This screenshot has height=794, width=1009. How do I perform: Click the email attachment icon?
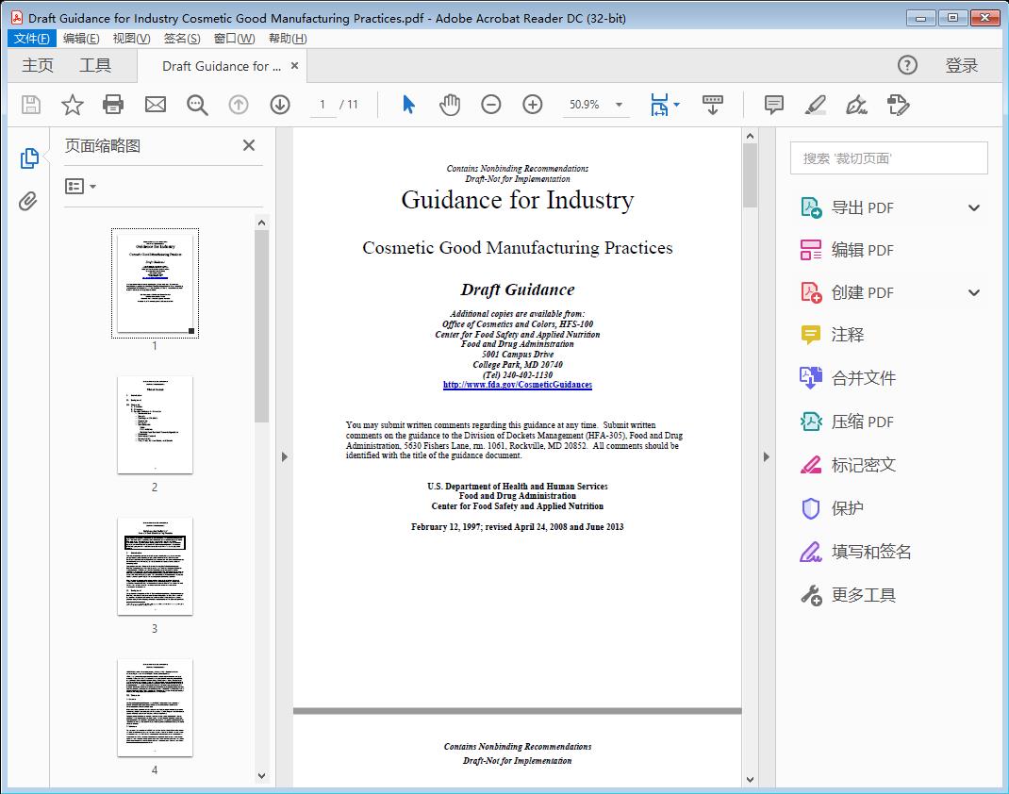point(155,105)
